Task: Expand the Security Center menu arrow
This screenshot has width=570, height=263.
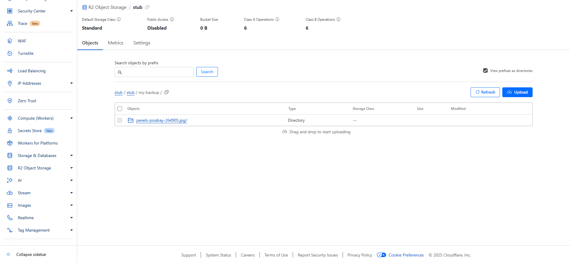Action: 72,11
